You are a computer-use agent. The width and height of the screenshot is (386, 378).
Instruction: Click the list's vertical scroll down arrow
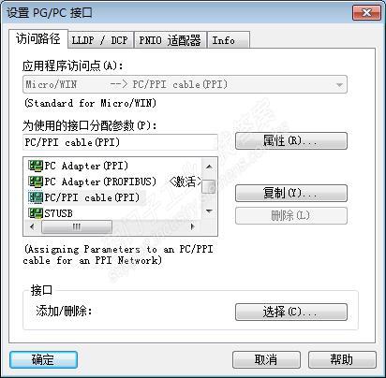click(x=209, y=211)
